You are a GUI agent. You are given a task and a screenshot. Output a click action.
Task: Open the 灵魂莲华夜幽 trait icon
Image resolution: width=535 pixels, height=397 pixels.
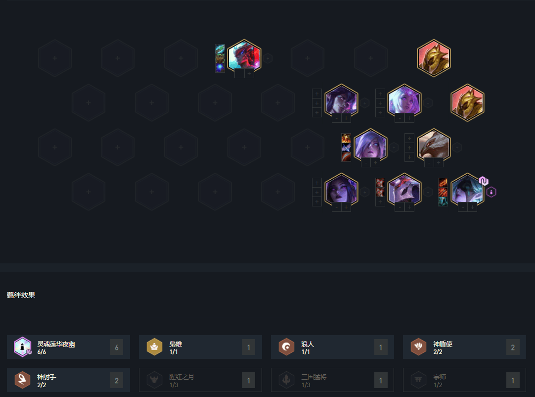click(23, 347)
